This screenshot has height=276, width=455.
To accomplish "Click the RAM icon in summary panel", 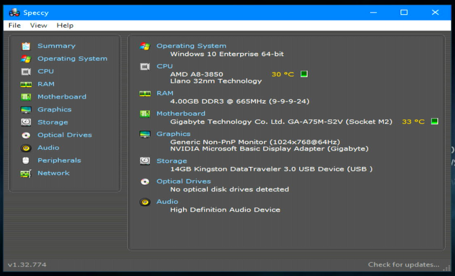I will (x=145, y=93).
